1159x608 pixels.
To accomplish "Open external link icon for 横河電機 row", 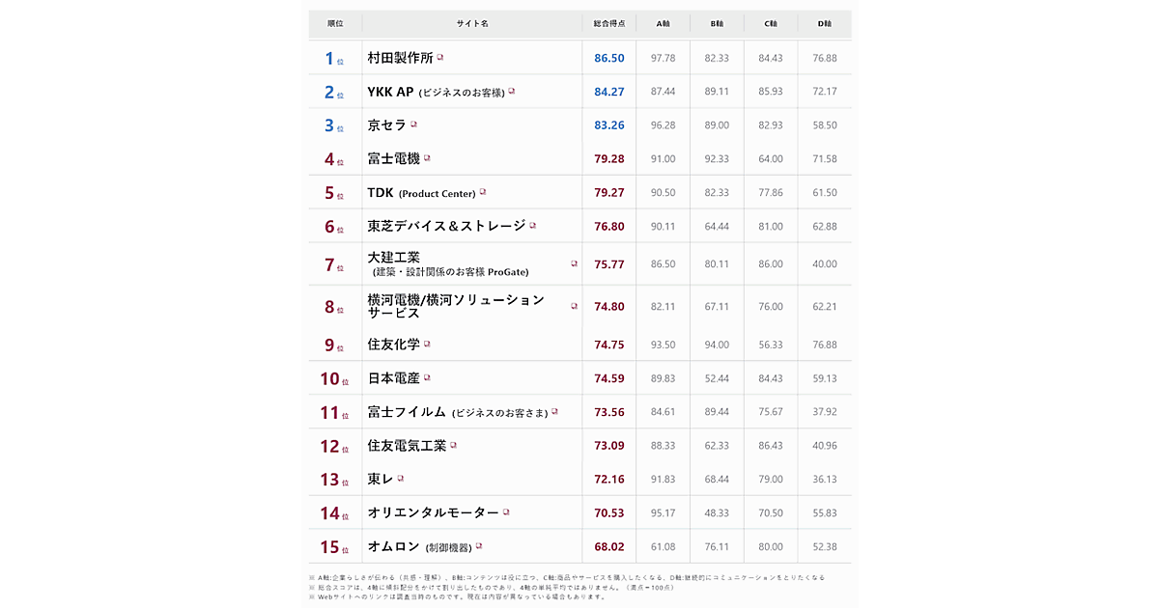I will click(574, 306).
